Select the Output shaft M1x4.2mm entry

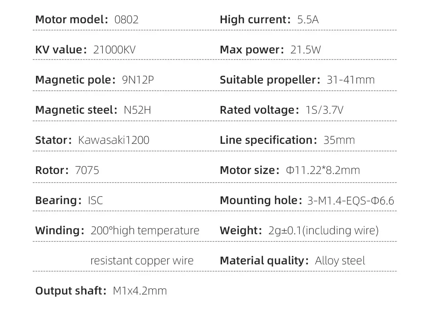coord(101,291)
